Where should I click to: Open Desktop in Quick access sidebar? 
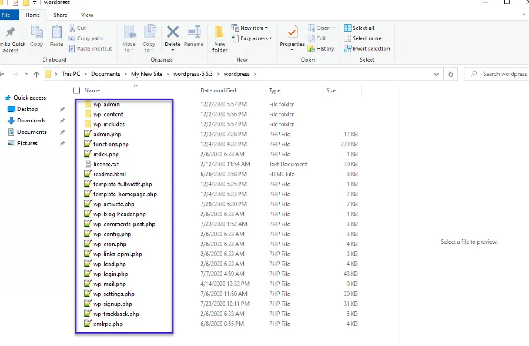point(27,109)
